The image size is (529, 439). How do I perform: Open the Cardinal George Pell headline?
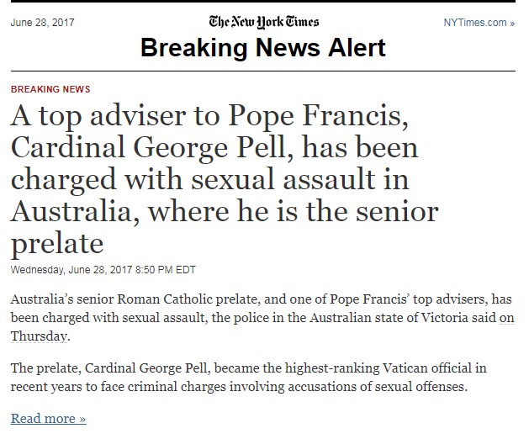225,180
